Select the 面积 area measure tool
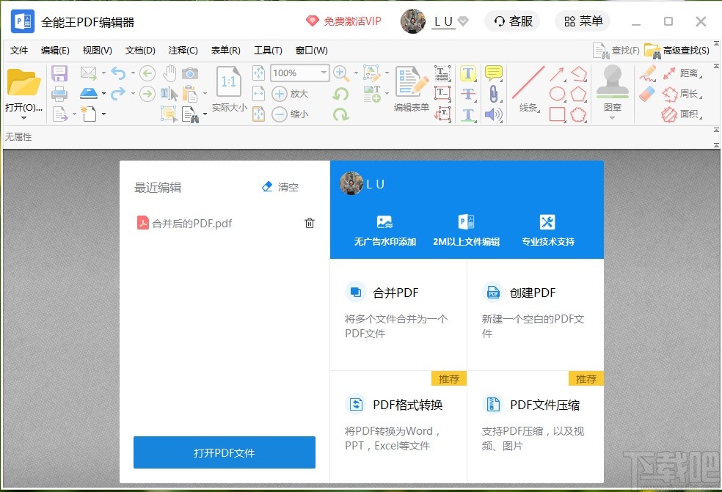The height and width of the screenshot is (492, 722). click(x=682, y=114)
